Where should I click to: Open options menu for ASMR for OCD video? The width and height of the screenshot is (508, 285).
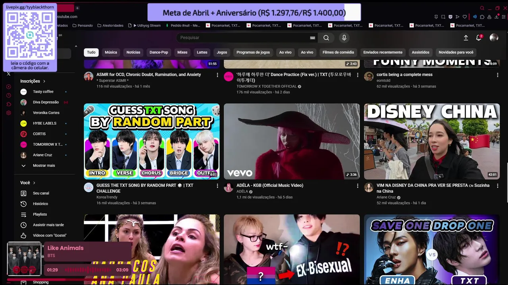[x=217, y=75]
